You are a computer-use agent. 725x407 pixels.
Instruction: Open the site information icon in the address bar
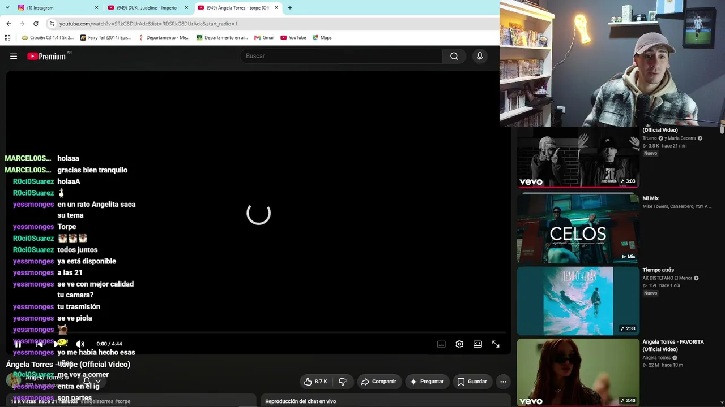click(x=52, y=24)
